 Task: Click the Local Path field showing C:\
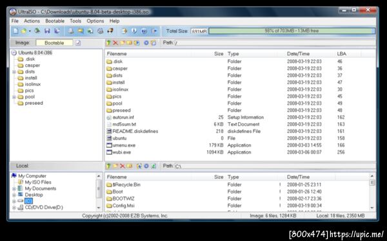coord(275,166)
